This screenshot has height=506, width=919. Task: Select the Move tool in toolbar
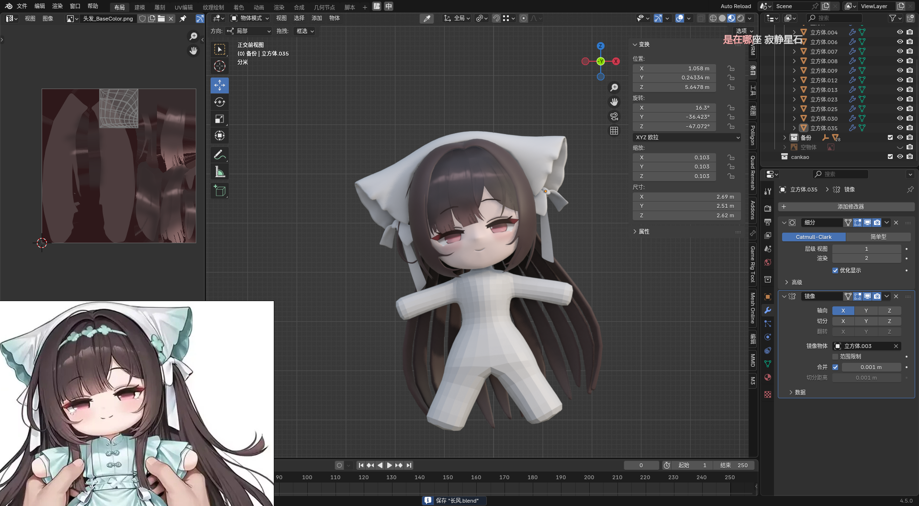(x=220, y=85)
